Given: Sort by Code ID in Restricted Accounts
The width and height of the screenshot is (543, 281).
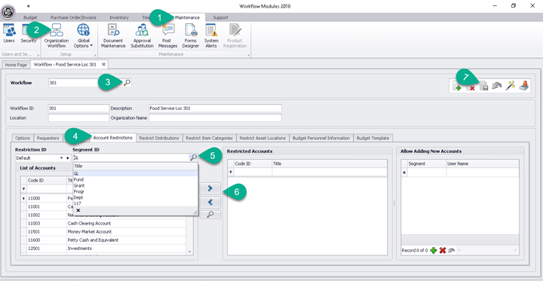Looking at the screenshot, I should pyautogui.click(x=253, y=163).
